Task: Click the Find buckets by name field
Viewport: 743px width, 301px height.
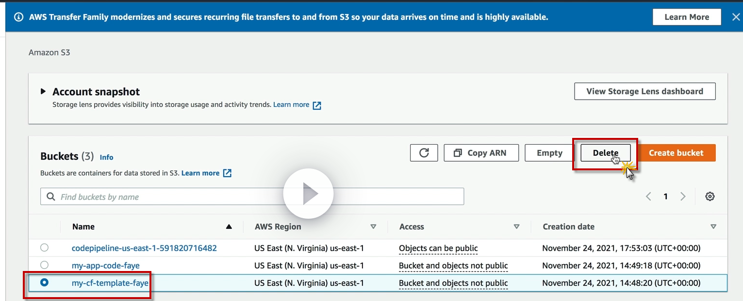Action: coord(252,196)
